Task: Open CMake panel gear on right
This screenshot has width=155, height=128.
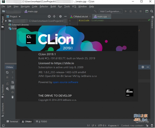Action: 143,67
